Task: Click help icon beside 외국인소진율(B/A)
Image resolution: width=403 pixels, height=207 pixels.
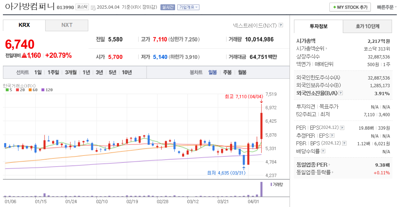Action: click(x=341, y=93)
